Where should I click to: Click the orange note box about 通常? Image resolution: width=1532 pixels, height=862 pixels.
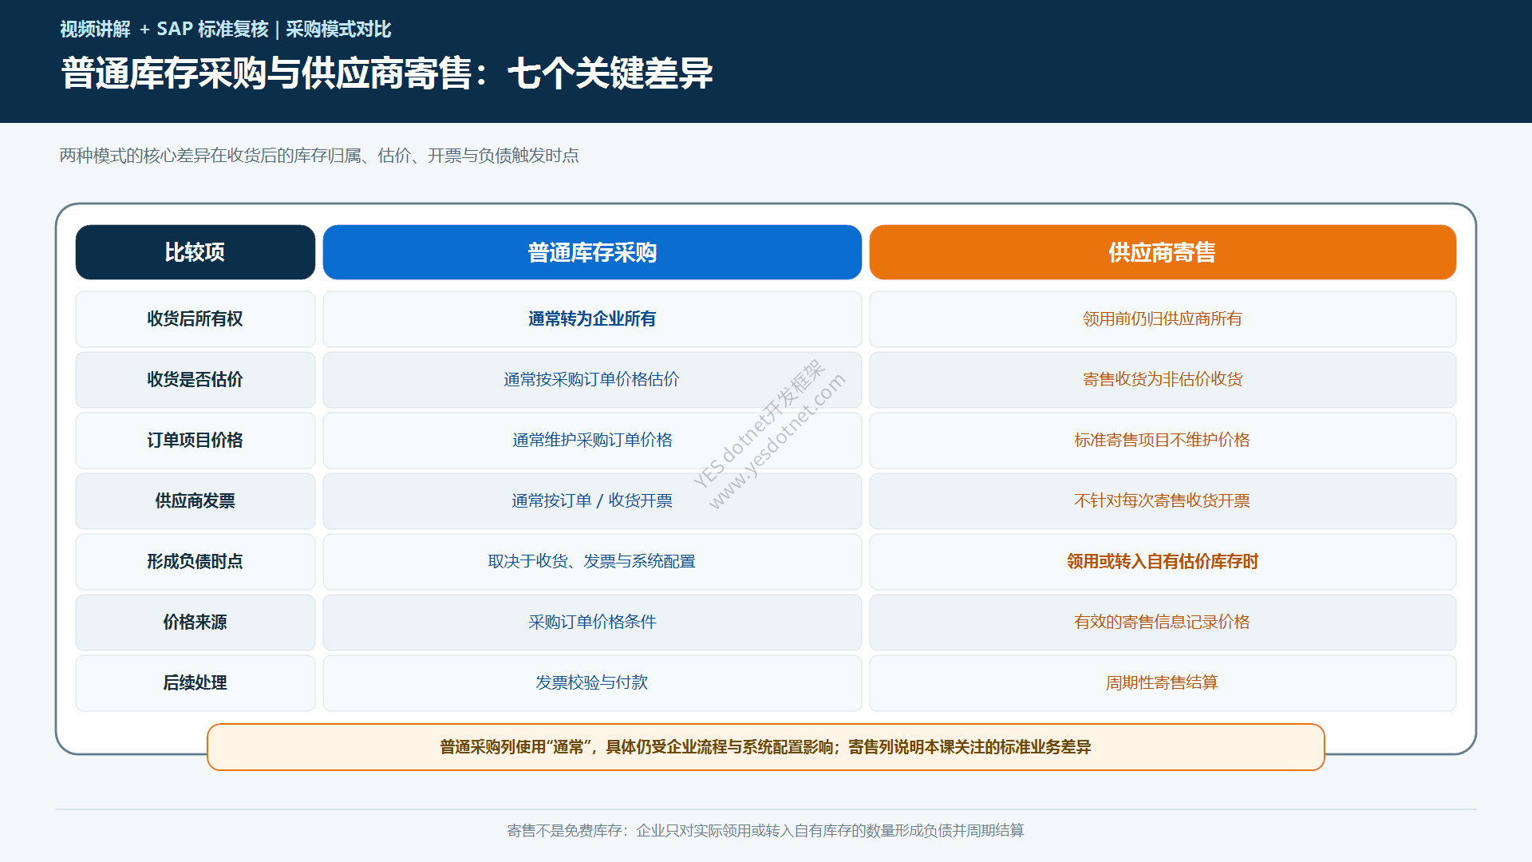pos(766,747)
